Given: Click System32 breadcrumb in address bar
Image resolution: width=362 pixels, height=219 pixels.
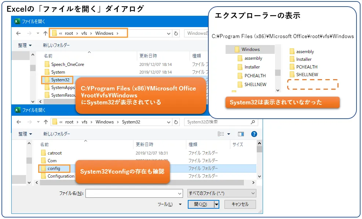Looking at the screenshot, I should pyautogui.click(x=131, y=122).
